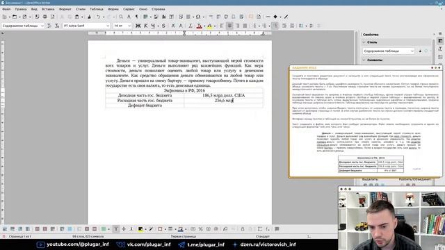The width and height of the screenshot is (445, 250).
Task: Export the document directly as PDF
Action: tap(37, 17)
